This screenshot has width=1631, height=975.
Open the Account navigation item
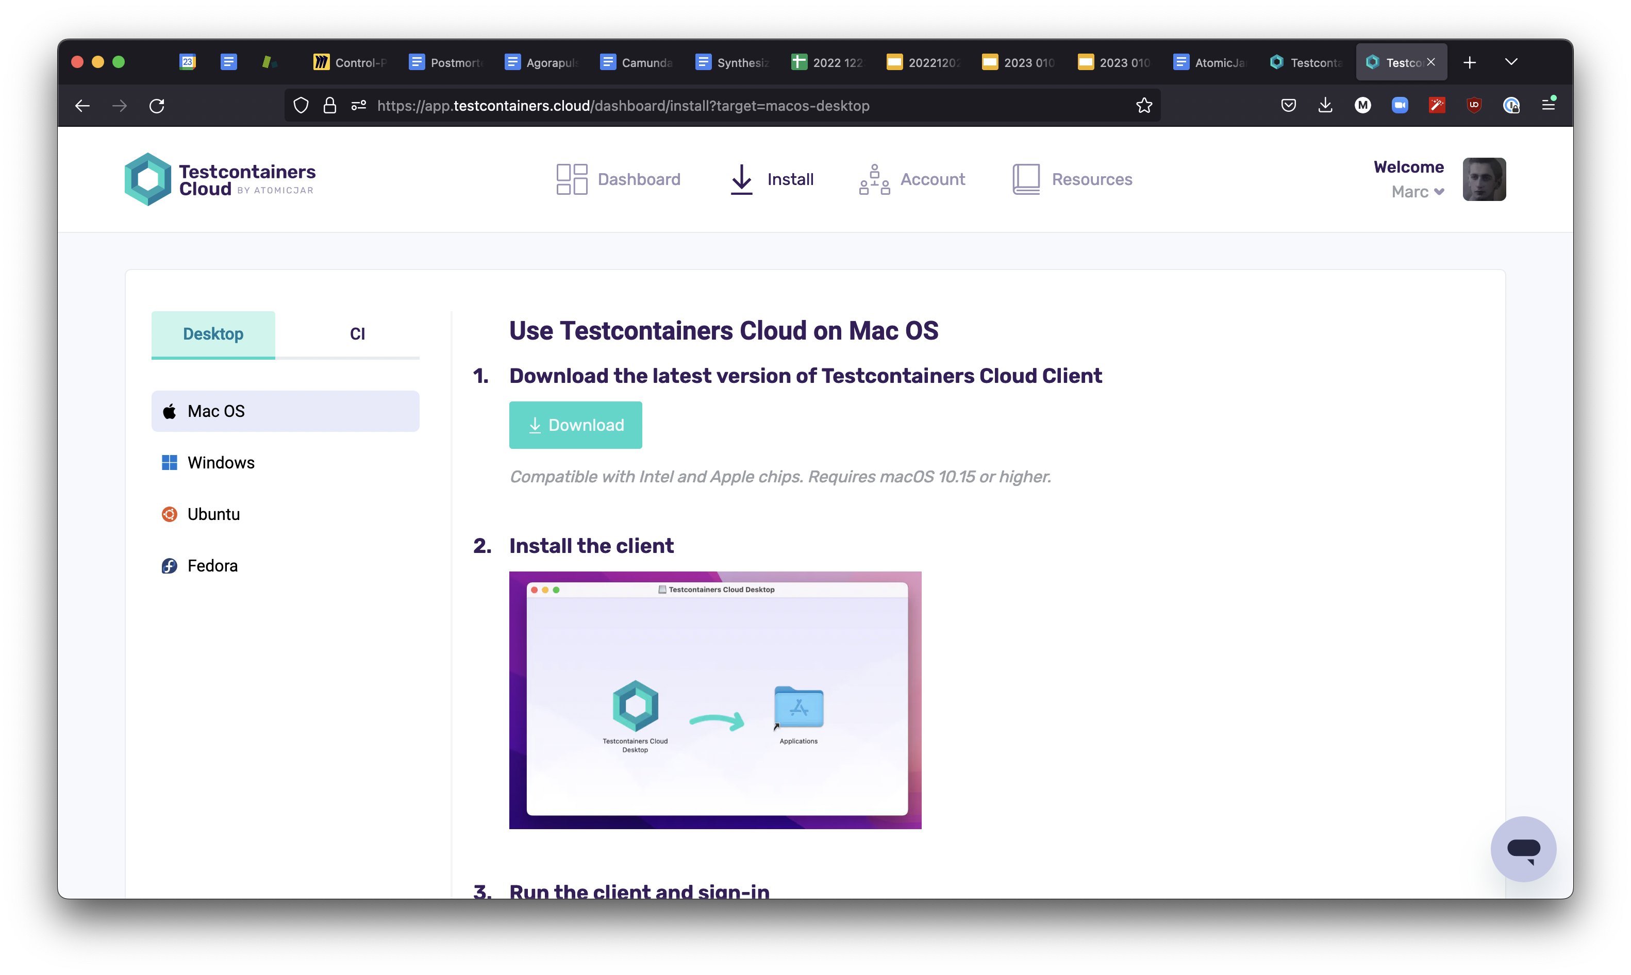[911, 179]
